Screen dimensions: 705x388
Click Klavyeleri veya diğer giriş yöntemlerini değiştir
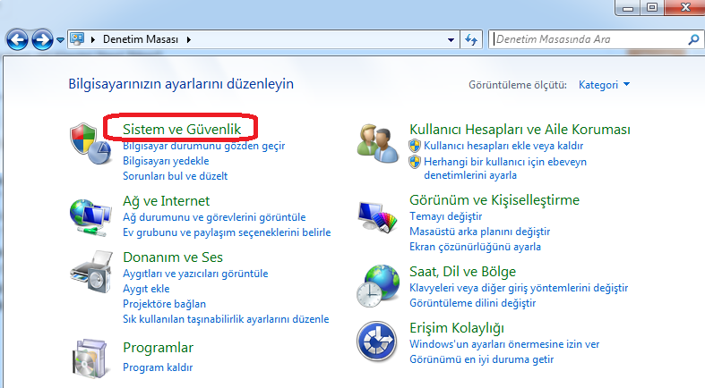[519, 288]
